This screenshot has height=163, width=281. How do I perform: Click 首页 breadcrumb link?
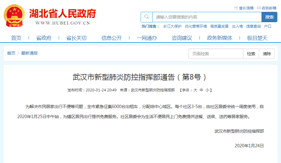[x=11, y=53]
